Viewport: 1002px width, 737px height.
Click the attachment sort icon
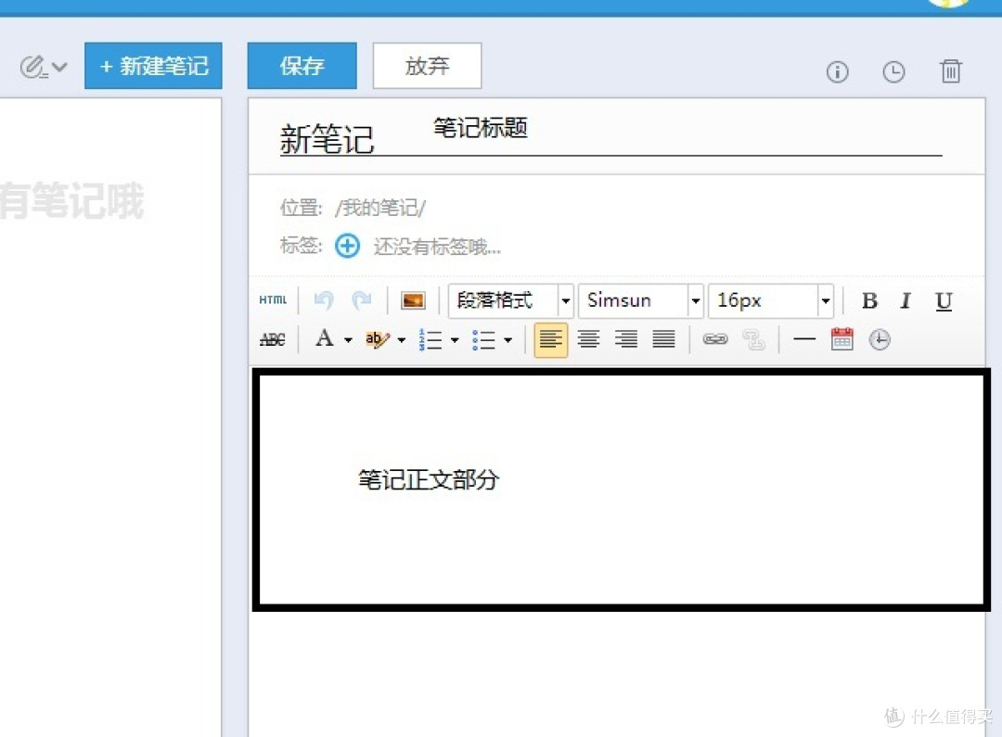[33, 67]
